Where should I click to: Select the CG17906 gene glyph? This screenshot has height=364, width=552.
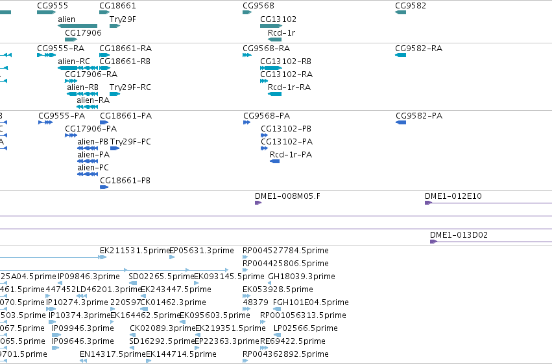[71, 40]
